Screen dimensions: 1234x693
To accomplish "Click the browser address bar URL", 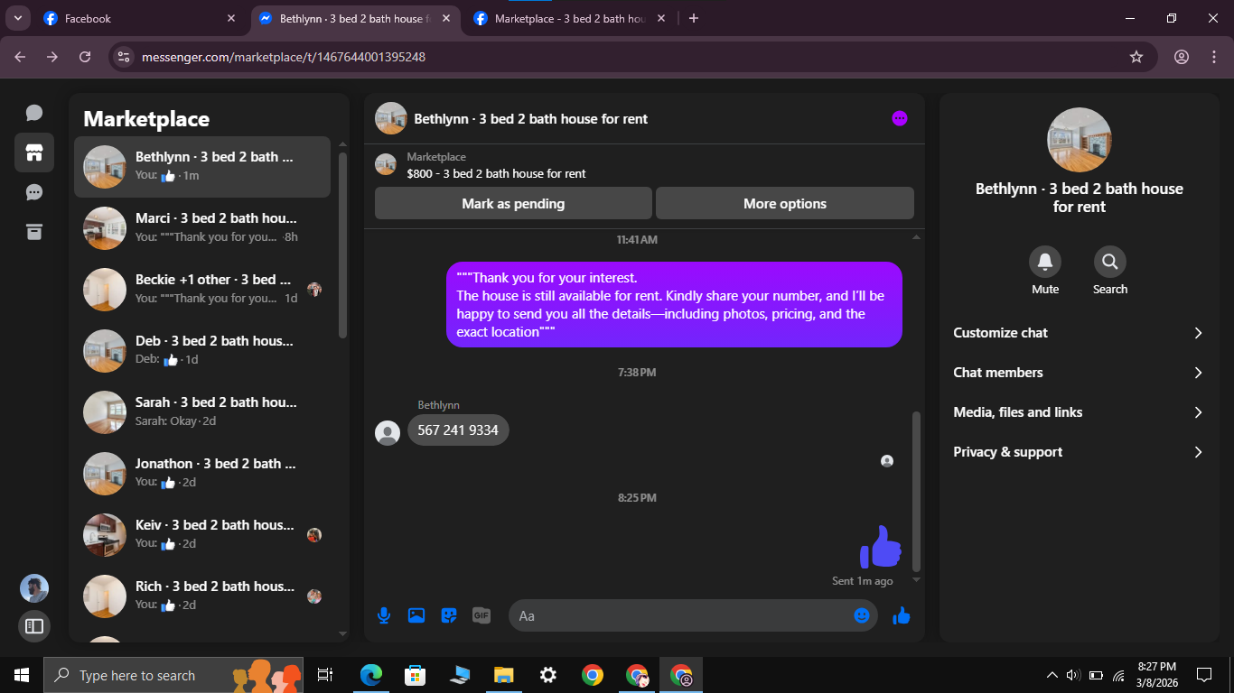I will [x=284, y=57].
